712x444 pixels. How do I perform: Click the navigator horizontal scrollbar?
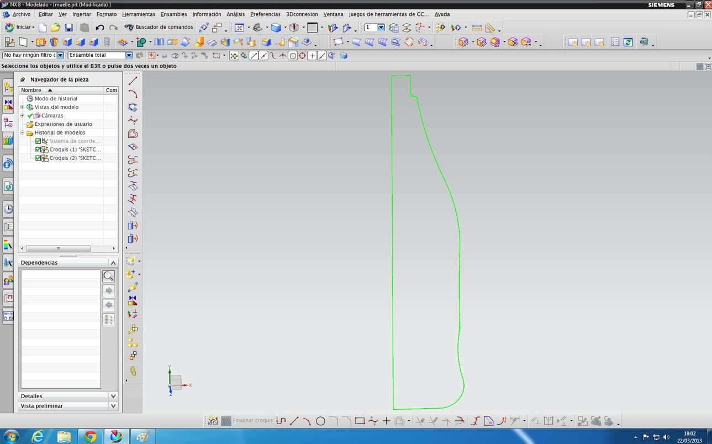coord(58,249)
